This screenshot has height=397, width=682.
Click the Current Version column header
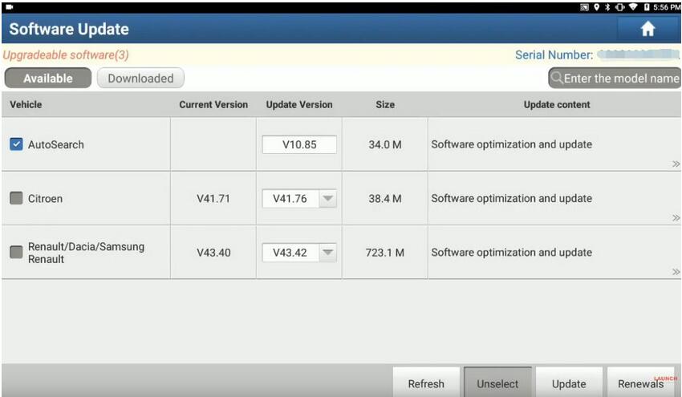tap(213, 105)
